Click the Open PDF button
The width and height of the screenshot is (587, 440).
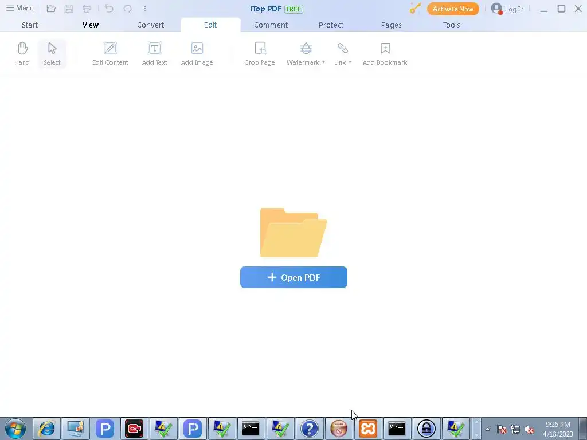[x=294, y=277]
